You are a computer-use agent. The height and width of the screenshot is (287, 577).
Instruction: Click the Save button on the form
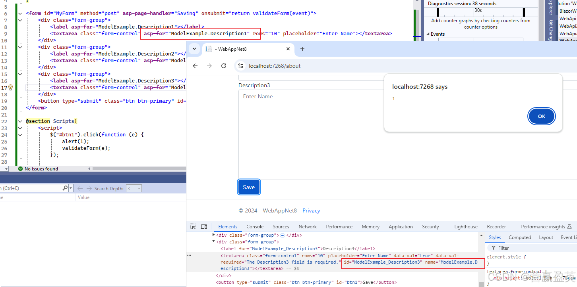coord(249,187)
